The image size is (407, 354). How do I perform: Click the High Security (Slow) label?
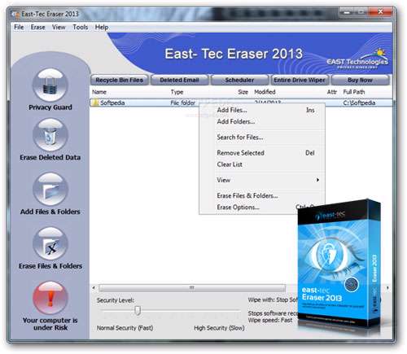tap(219, 328)
